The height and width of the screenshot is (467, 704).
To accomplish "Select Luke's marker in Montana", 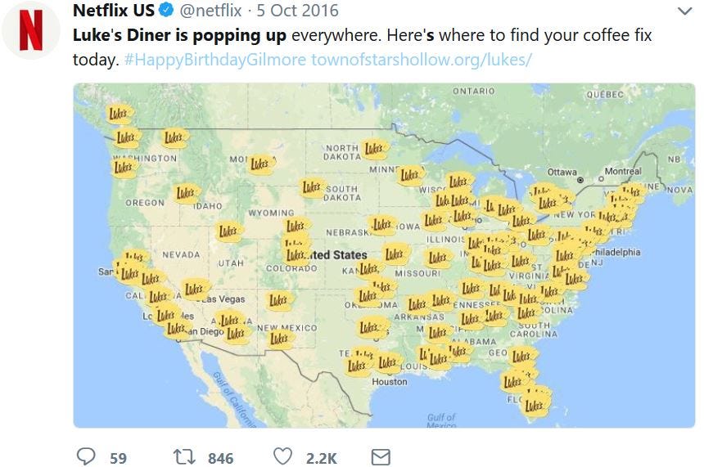I will coord(260,164).
